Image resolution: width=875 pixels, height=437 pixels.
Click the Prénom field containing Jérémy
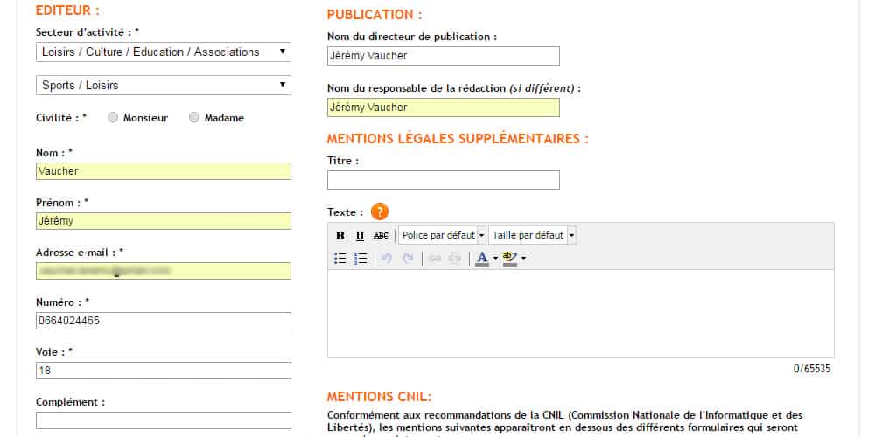tap(164, 221)
